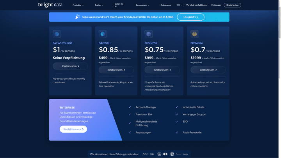Click the checkmark beside Individuelle Pakete
This screenshot has height=158, width=281.
(177, 107)
